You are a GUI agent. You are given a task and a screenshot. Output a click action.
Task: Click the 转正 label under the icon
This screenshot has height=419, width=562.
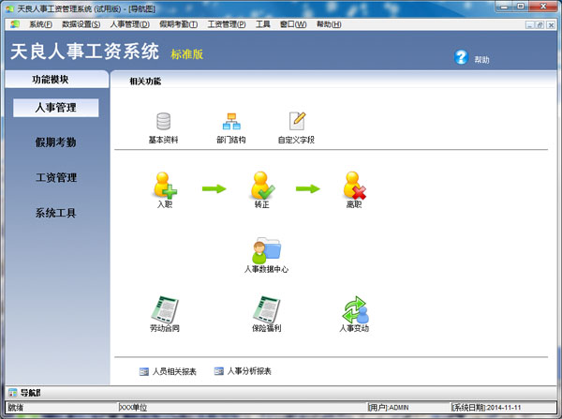(x=261, y=204)
